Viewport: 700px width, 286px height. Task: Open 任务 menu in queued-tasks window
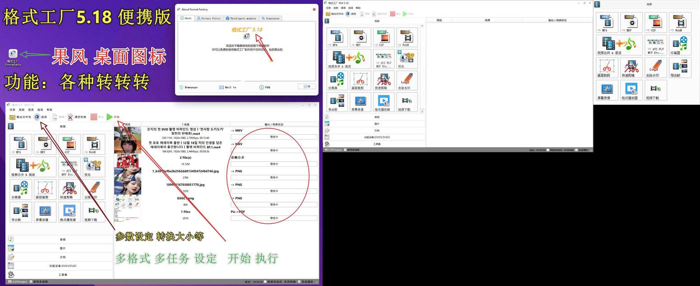pos(12,110)
